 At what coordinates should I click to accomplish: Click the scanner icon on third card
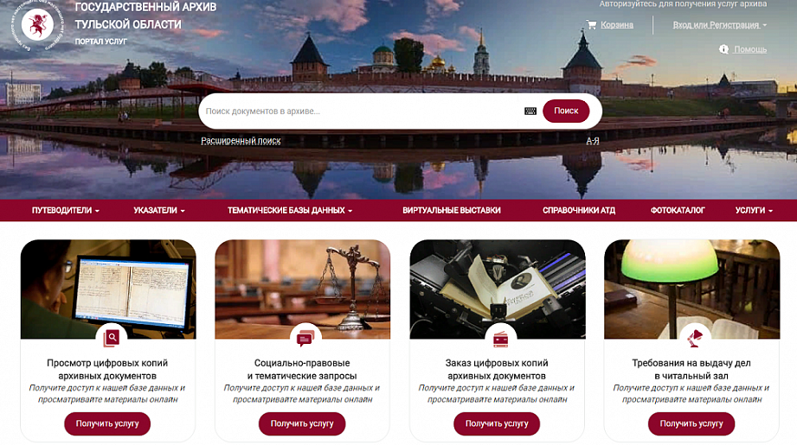coord(501,339)
